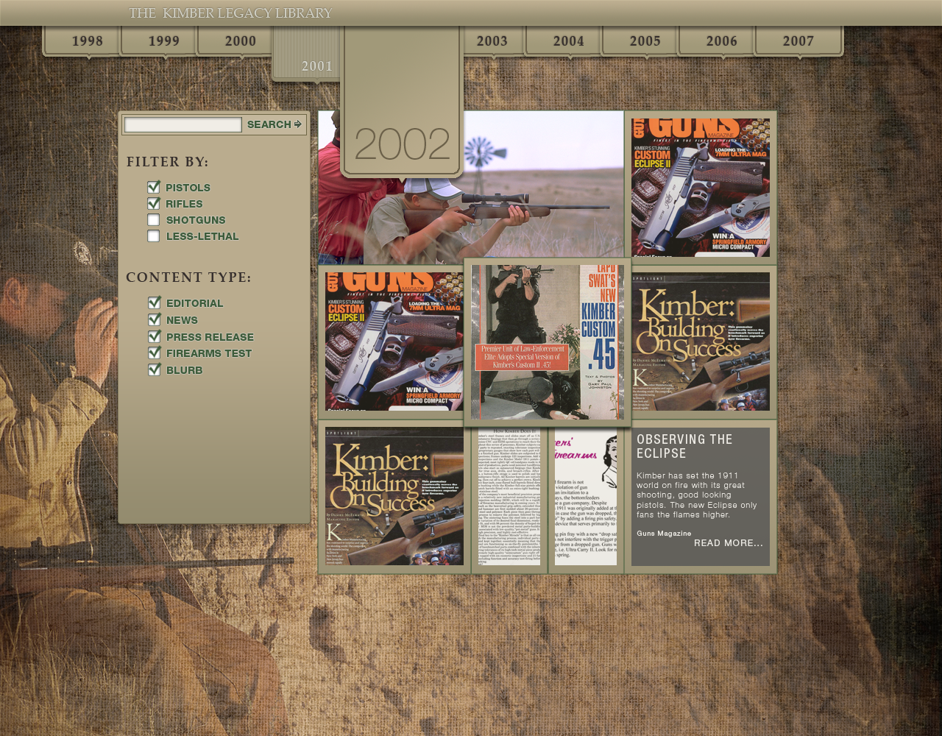Click the PRESS RELEASE label
Viewport: 942px width, 736px height.
pyautogui.click(x=210, y=337)
